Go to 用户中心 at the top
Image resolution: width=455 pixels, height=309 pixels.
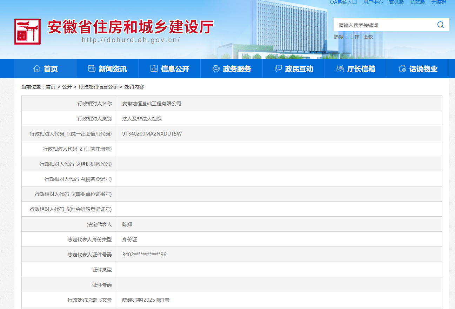373,2
